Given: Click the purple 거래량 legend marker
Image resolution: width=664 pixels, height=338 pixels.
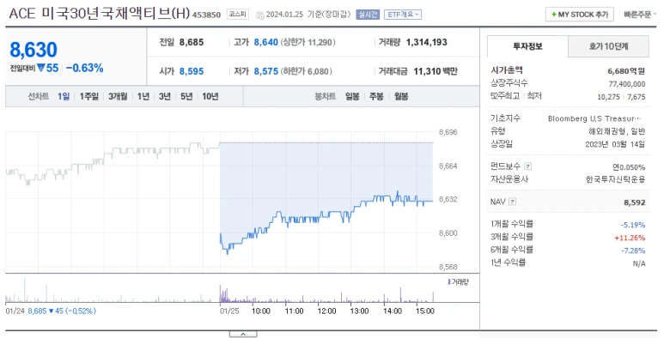Looking at the screenshot, I should coord(449,281).
